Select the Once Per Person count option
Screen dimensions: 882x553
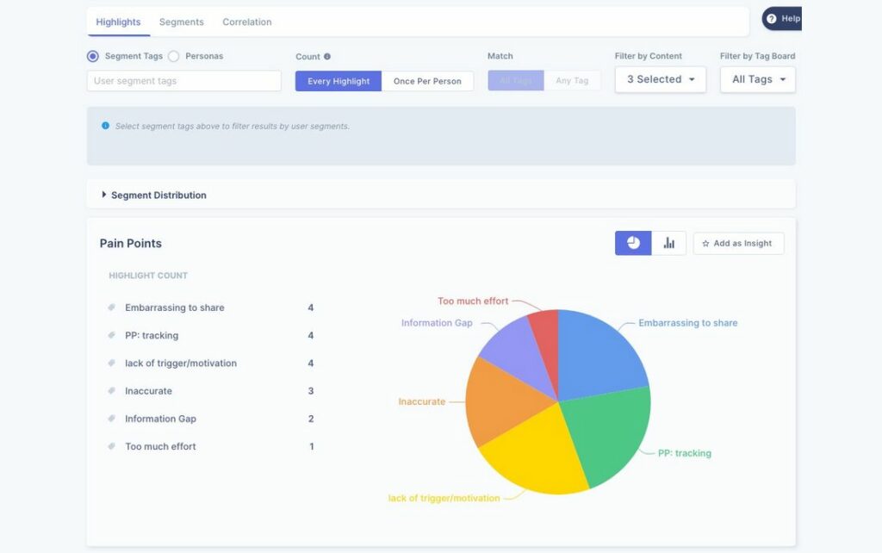click(429, 79)
